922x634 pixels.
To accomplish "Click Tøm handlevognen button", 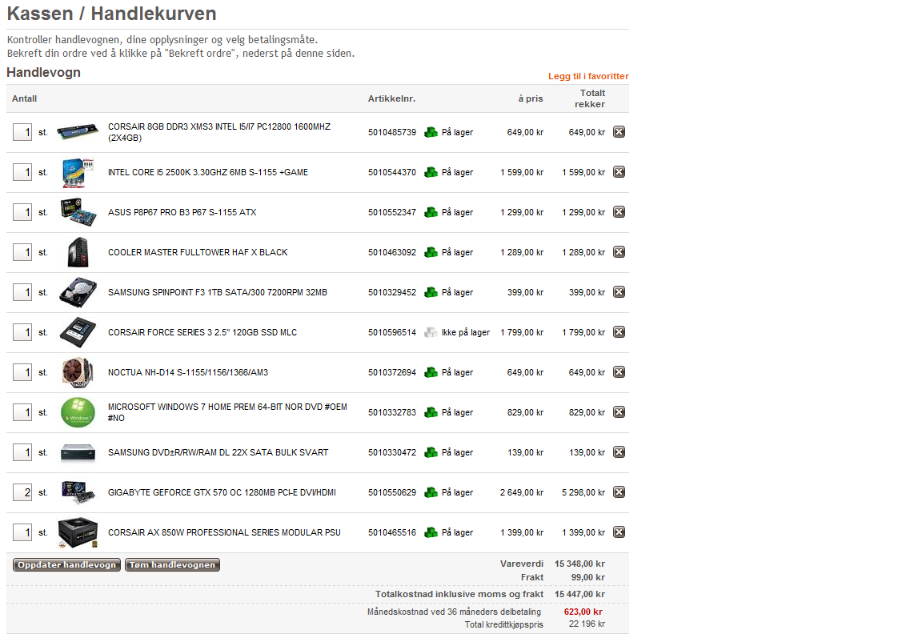I will click(x=172, y=564).
